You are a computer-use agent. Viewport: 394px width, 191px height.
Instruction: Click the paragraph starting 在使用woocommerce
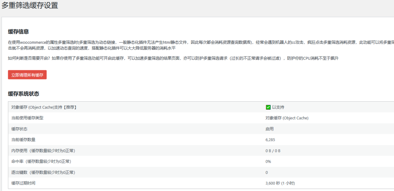(201, 45)
